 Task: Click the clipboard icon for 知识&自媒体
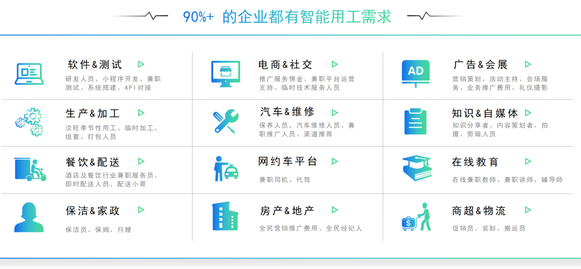415,121
